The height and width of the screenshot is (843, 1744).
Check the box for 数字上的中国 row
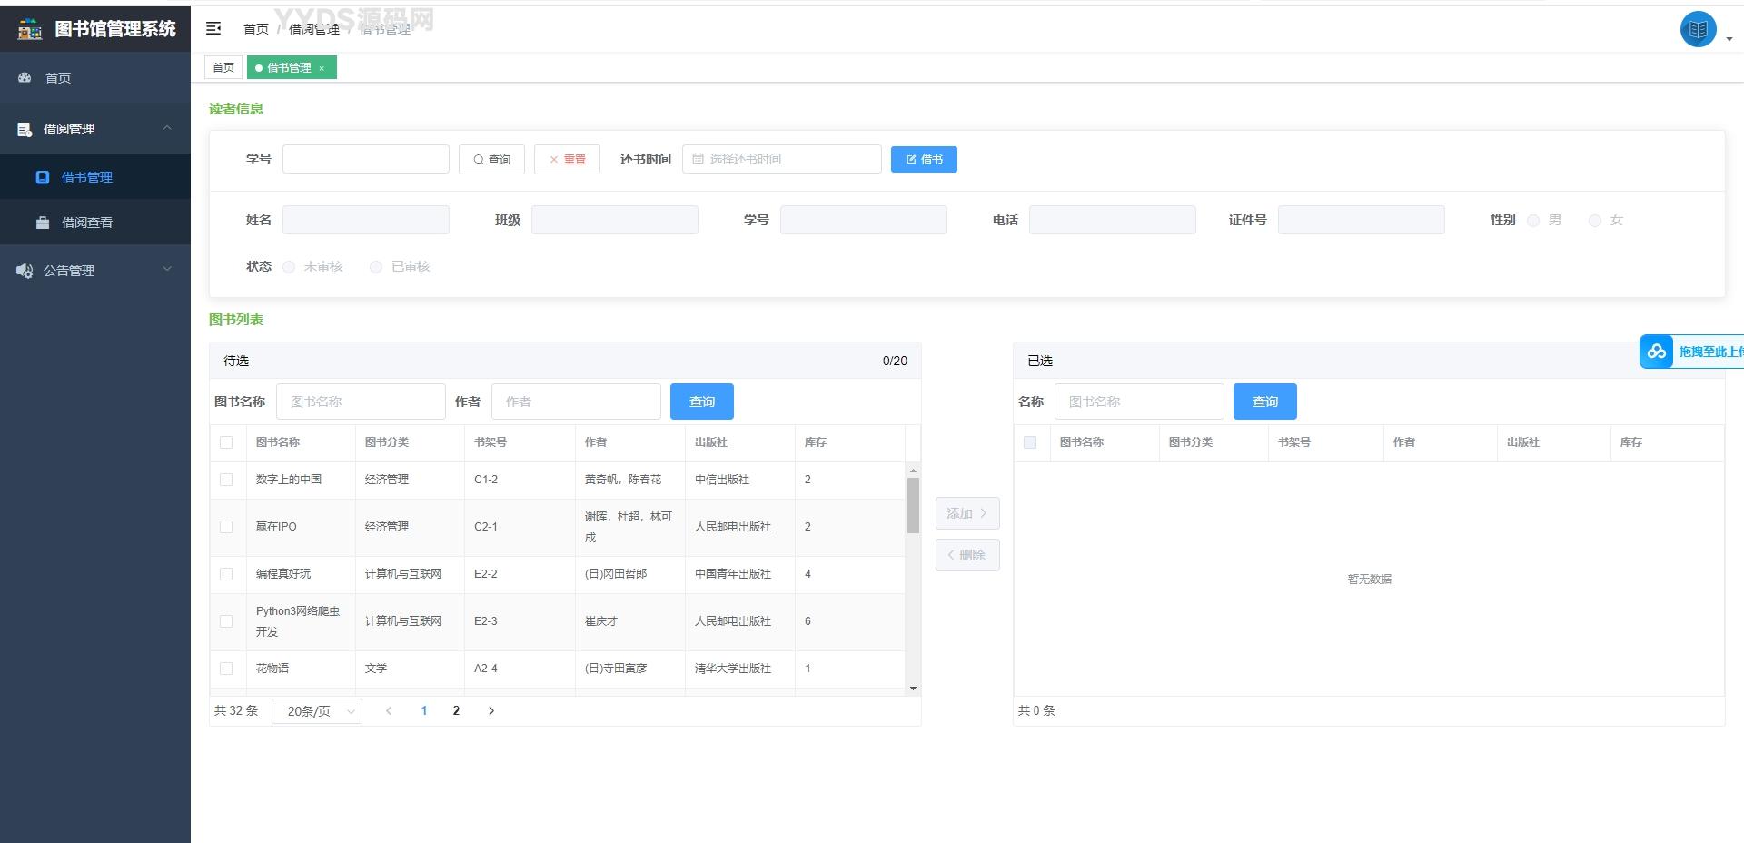tap(226, 480)
